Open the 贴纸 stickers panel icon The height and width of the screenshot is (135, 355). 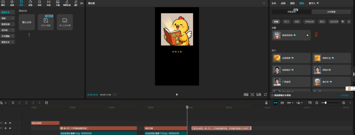tap(30, 3)
